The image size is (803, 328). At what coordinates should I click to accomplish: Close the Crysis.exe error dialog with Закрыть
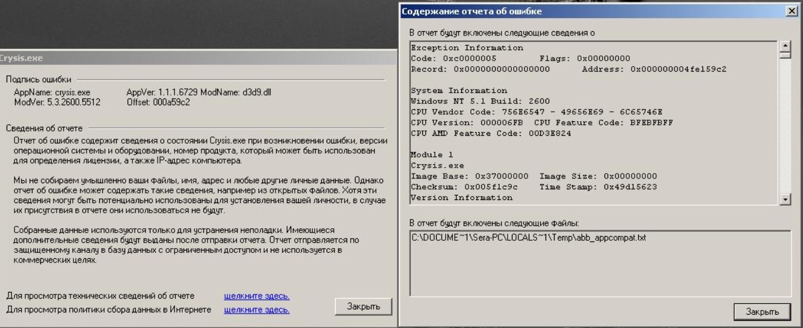(363, 306)
